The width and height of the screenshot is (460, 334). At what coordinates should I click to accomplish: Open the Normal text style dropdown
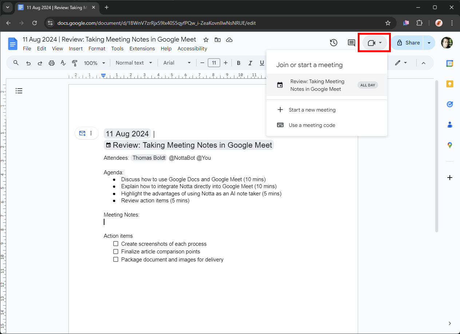click(134, 63)
